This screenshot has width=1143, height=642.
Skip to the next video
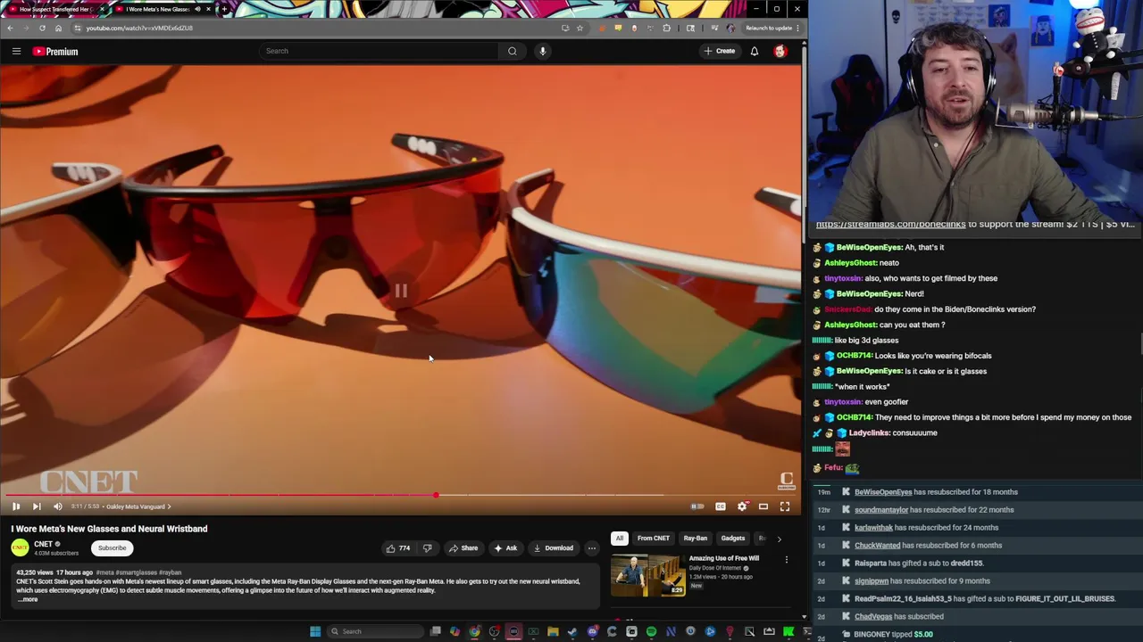(37, 506)
